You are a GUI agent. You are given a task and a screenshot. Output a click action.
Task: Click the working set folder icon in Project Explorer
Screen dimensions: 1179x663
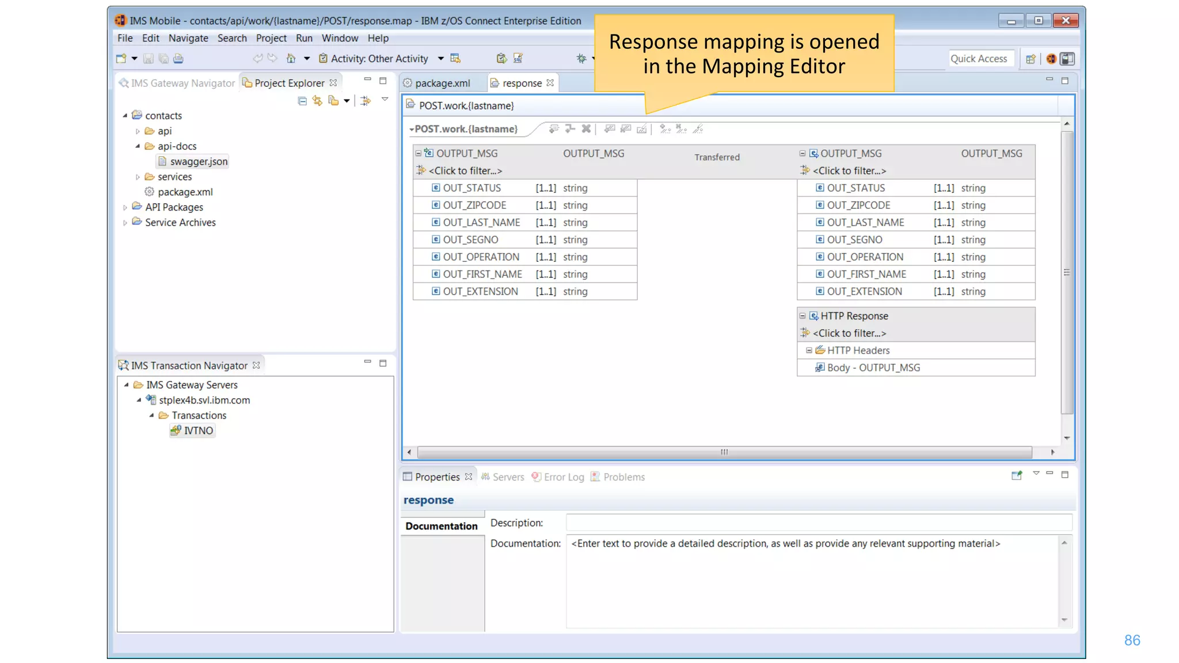click(x=333, y=101)
